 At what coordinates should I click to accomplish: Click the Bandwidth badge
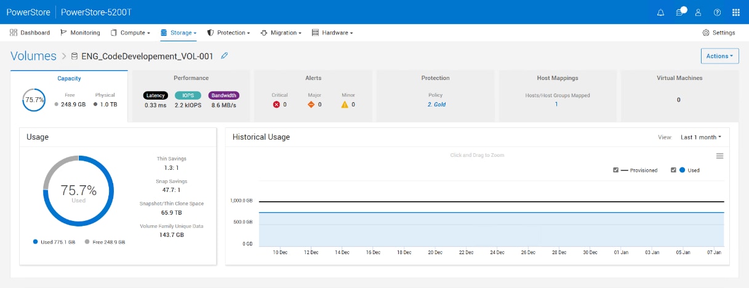[x=224, y=95]
